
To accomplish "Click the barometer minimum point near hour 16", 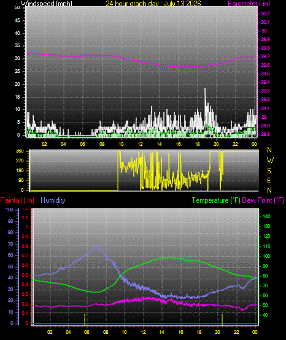I will click(179, 67).
